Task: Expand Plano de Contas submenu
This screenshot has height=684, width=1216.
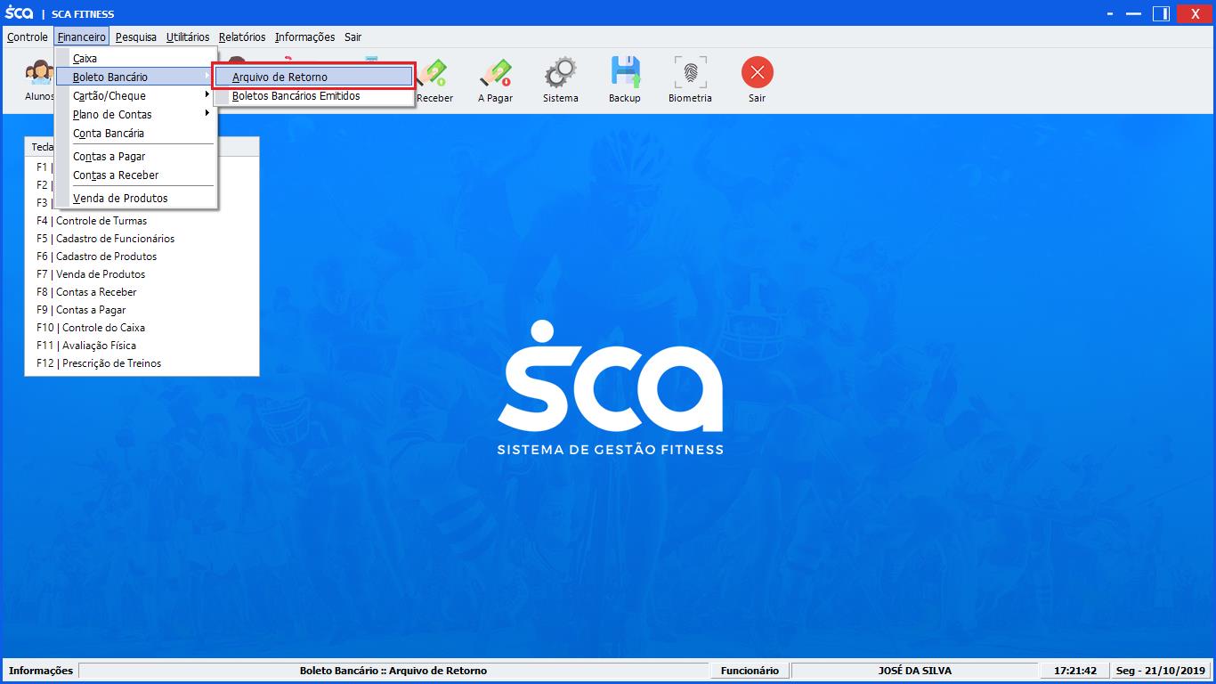Action: point(136,114)
